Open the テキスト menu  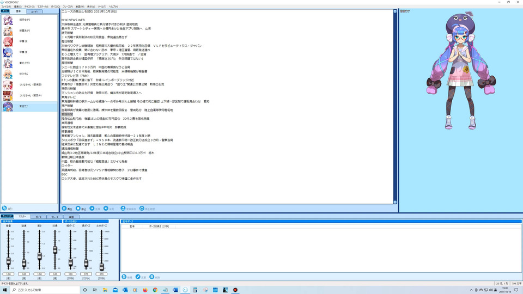point(29,7)
